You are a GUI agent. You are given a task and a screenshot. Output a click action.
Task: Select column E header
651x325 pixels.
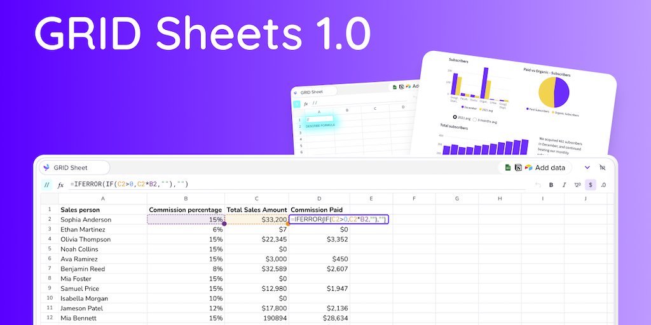pyautogui.click(x=371, y=199)
